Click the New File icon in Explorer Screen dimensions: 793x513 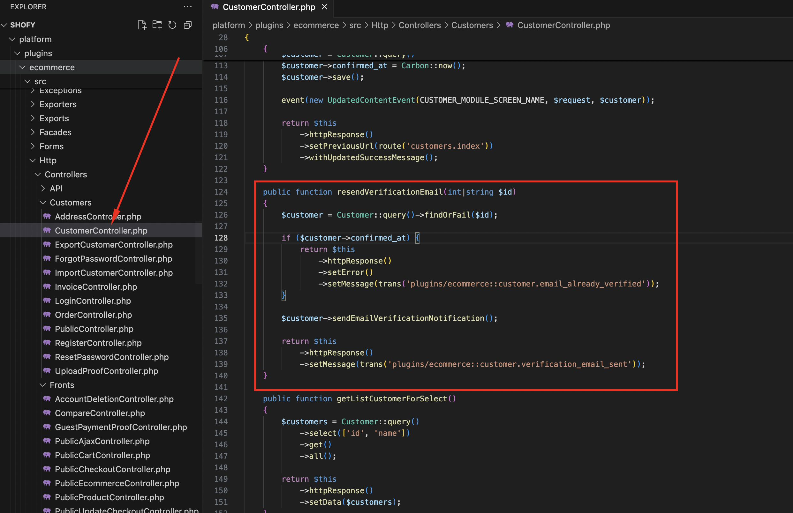pyautogui.click(x=142, y=25)
